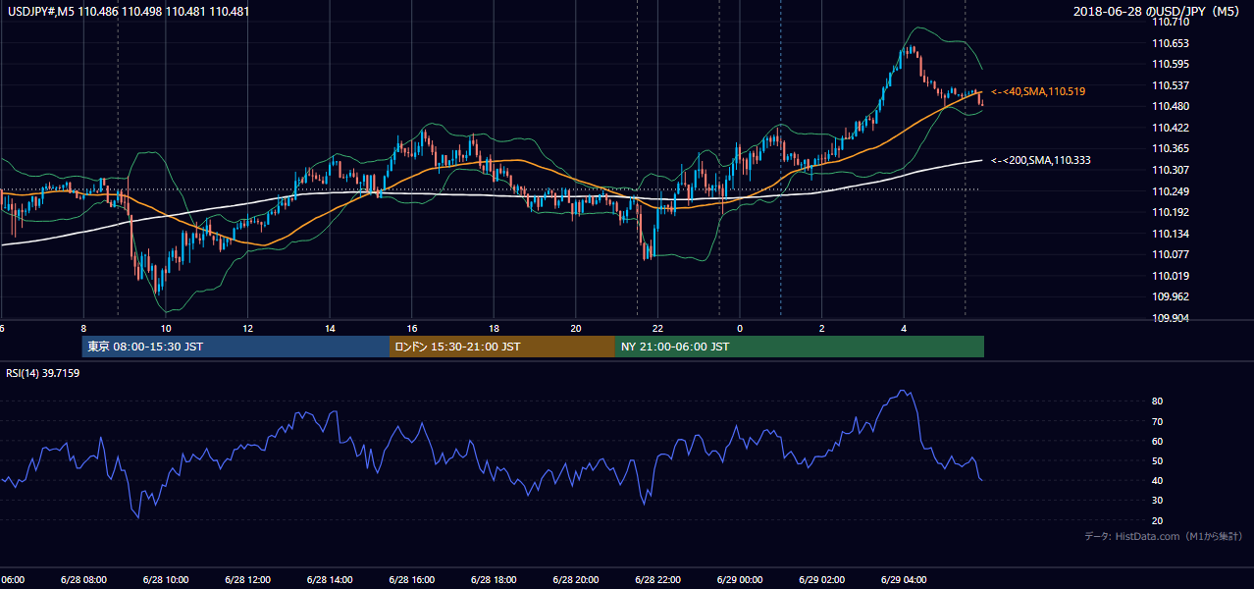1254x589 pixels.
Task: Click the 東京 08:00-15:30 JST session bar
Action: click(235, 347)
